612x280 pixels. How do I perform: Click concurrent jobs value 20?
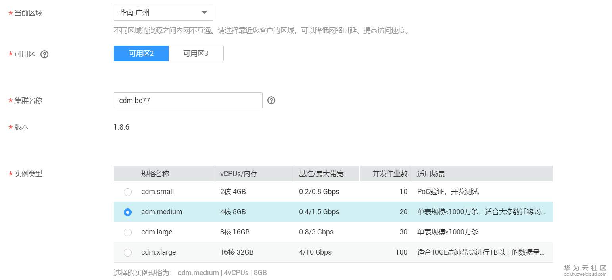click(x=403, y=212)
